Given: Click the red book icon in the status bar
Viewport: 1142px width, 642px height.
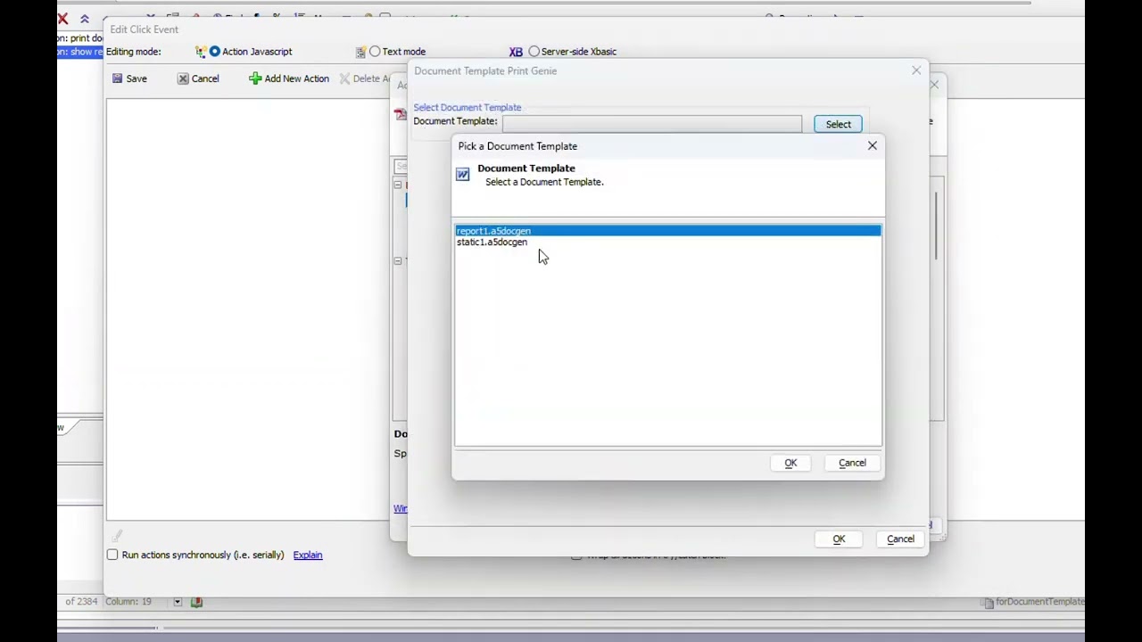Looking at the screenshot, I should pyautogui.click(x=196, y=602).
